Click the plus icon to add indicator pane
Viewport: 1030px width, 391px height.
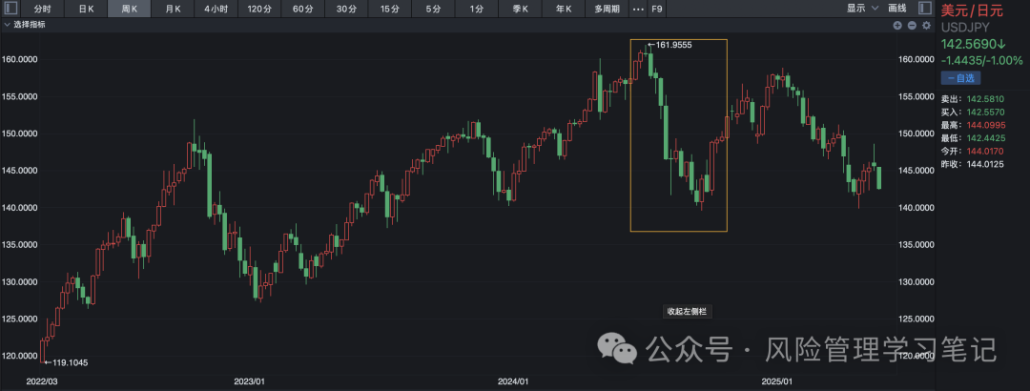(x=897, y=25)
